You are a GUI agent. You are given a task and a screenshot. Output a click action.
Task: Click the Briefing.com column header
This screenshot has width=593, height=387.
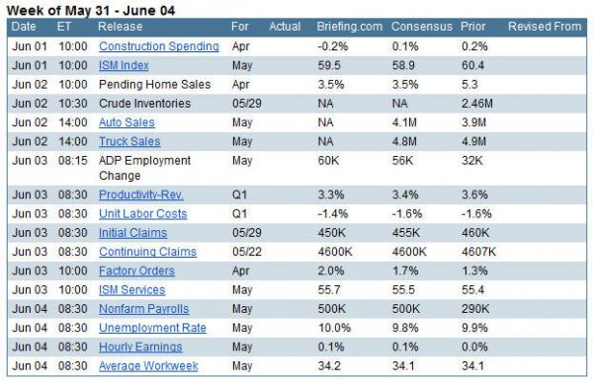coord(350,27)
